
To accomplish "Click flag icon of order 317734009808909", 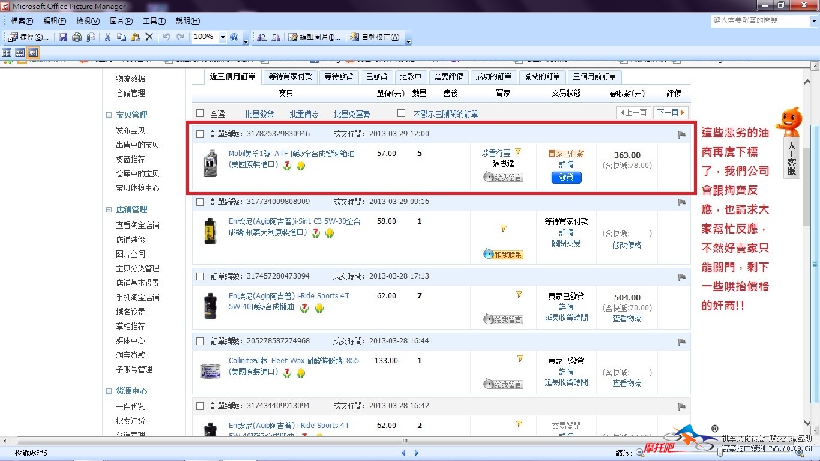I will tap(681, 203).
